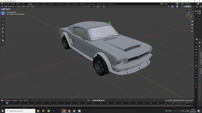Select the Annotate tool

tap(3, 36)
